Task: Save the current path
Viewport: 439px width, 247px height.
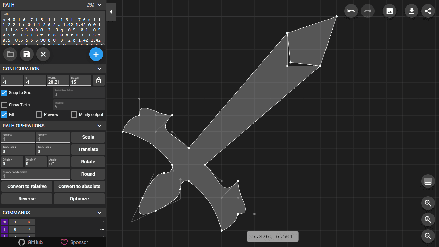Action: point(27,54)
